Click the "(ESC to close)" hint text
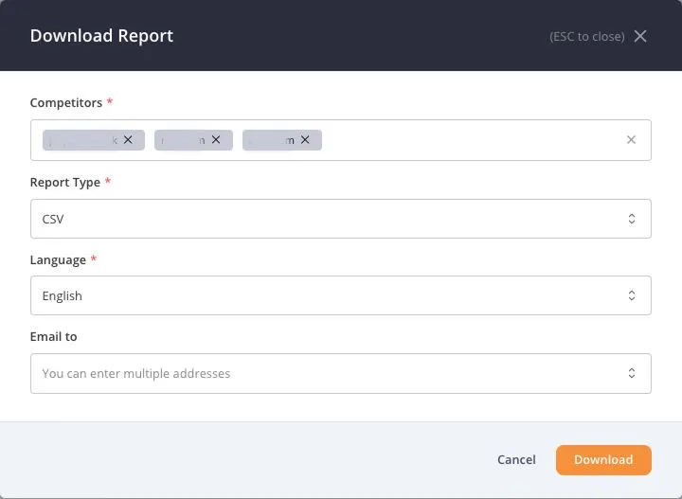Viewport: 682px width, 499px height. (586, 37)
